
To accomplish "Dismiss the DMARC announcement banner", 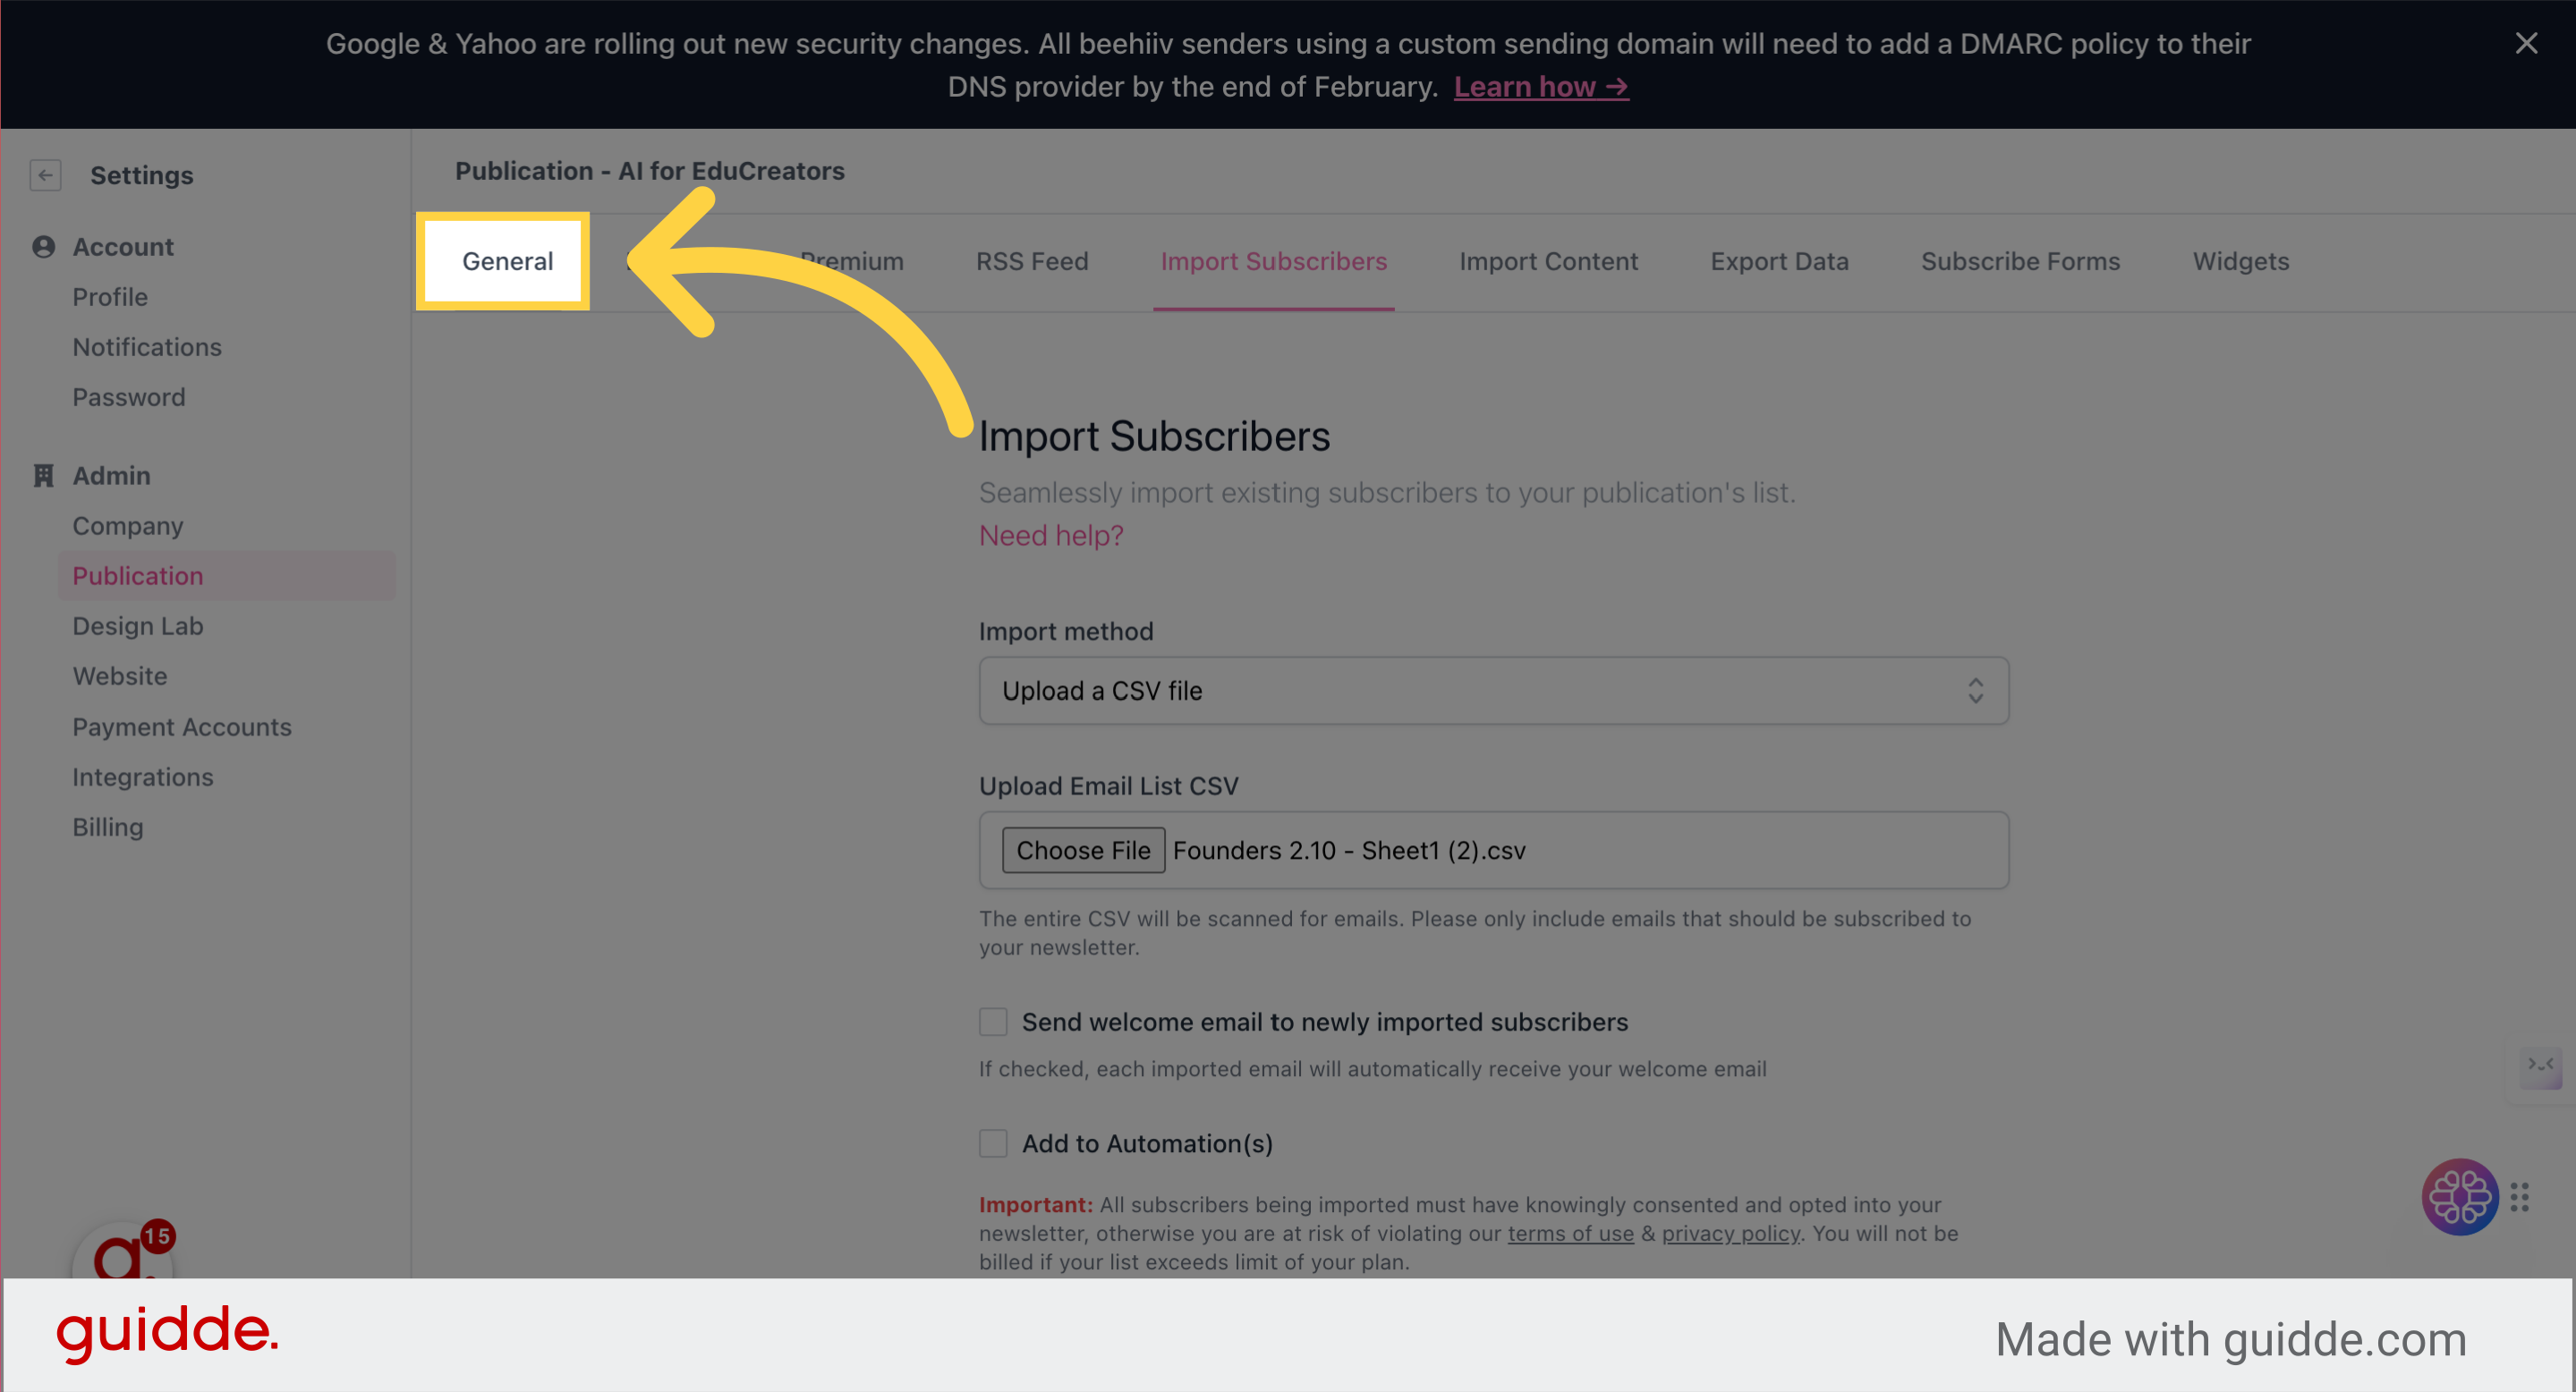I will 2526,43.
